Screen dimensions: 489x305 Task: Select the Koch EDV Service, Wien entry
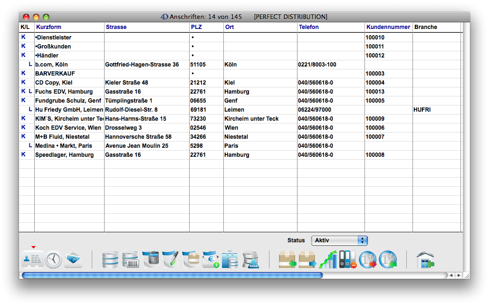coord(68,127)
